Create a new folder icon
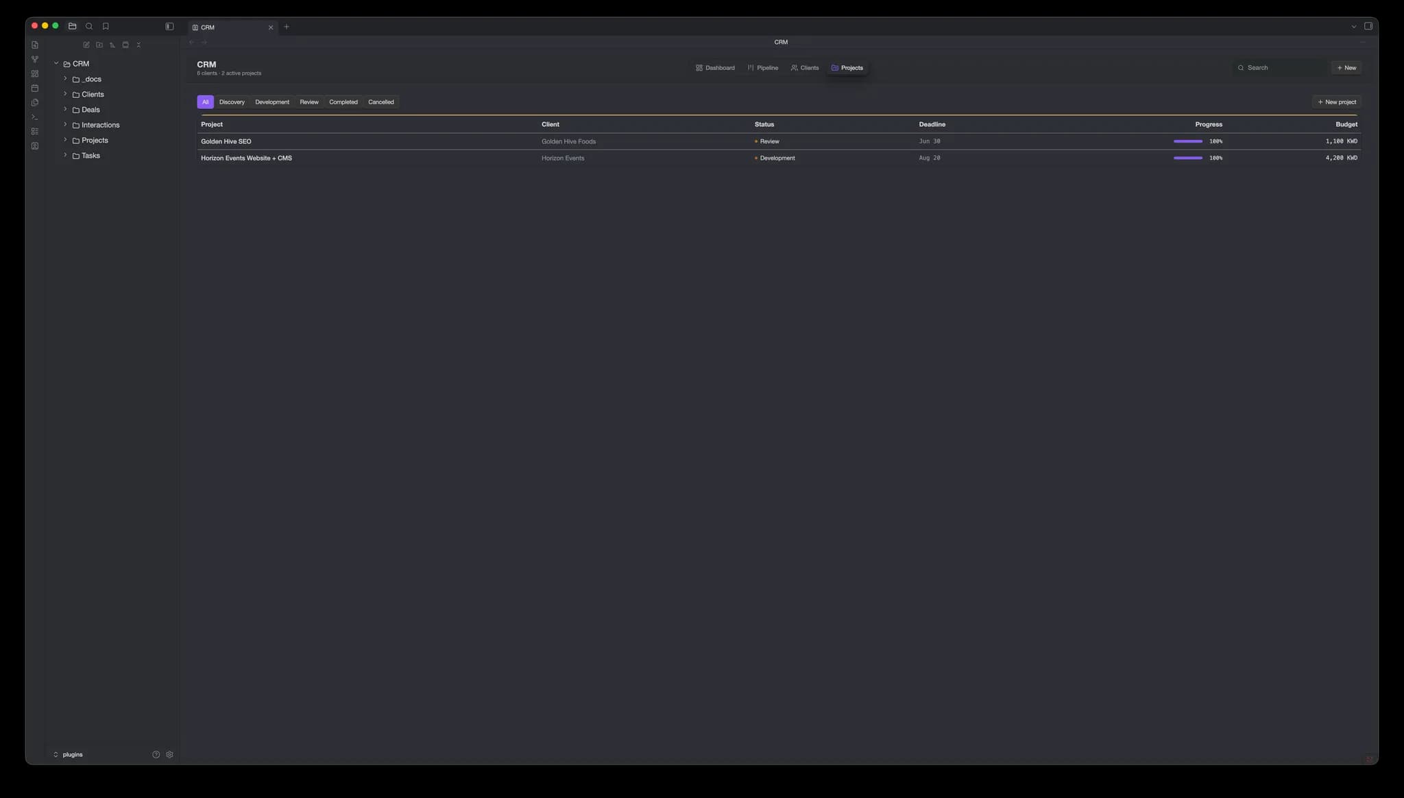 [99, 45]
